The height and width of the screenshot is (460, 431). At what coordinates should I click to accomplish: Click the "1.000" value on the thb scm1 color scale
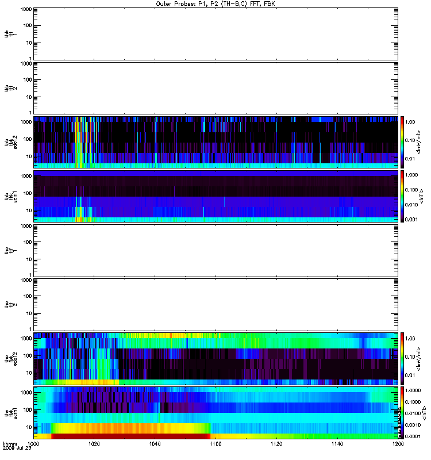point(411,175)
